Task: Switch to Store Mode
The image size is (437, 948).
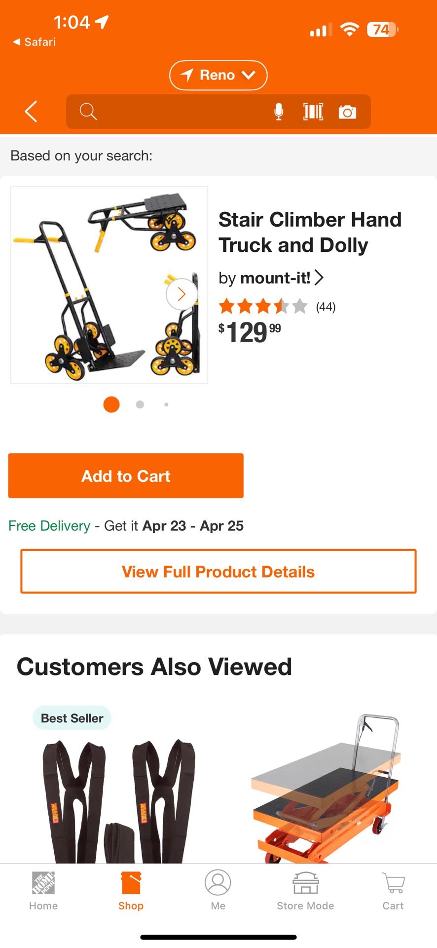Action: [305, 891]
